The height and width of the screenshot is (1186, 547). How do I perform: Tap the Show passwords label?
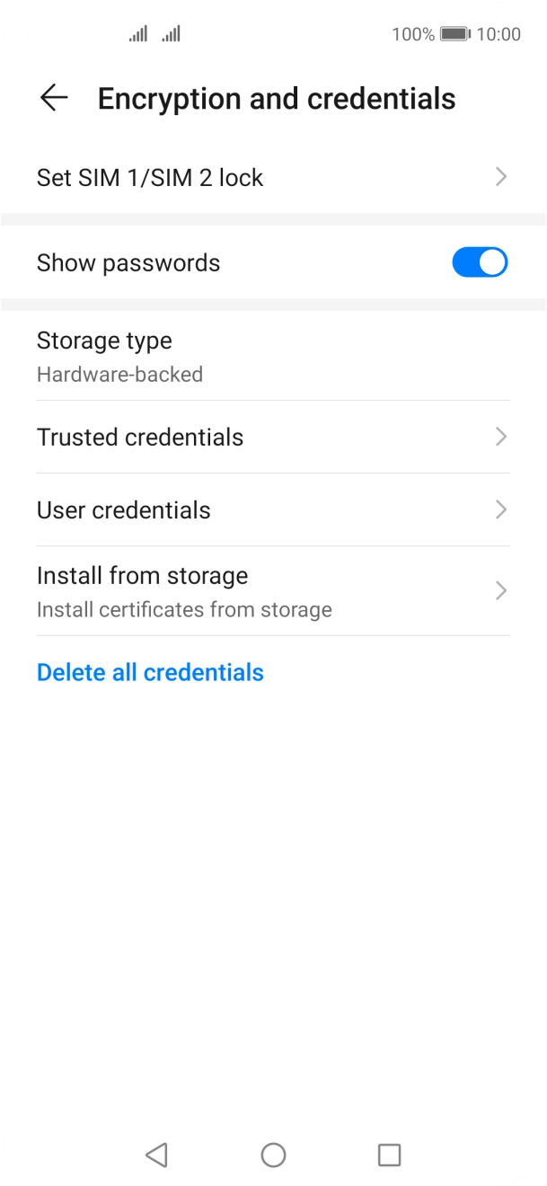128,263
